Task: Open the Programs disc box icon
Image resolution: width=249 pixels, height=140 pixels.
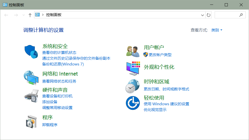Action: point(31,122)
